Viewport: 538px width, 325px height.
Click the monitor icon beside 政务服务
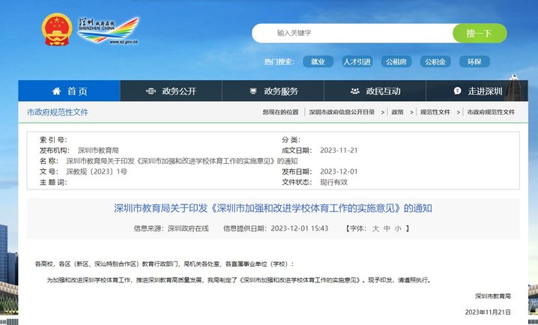pos(253,91)
